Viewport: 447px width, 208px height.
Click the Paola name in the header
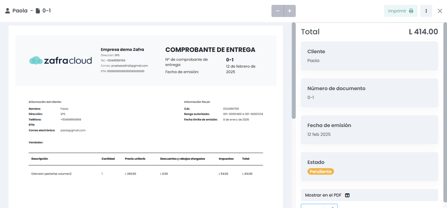20,11
